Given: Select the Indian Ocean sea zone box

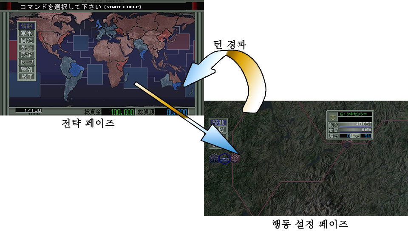Looking at the screenshot, I should [135, 78].
